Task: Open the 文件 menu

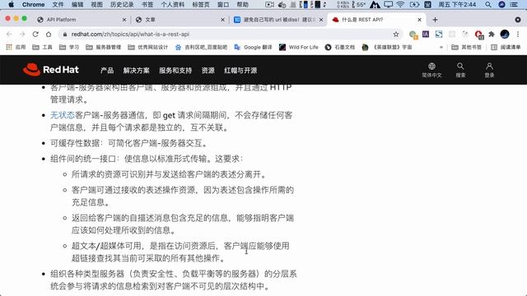Action: point(58,4)
